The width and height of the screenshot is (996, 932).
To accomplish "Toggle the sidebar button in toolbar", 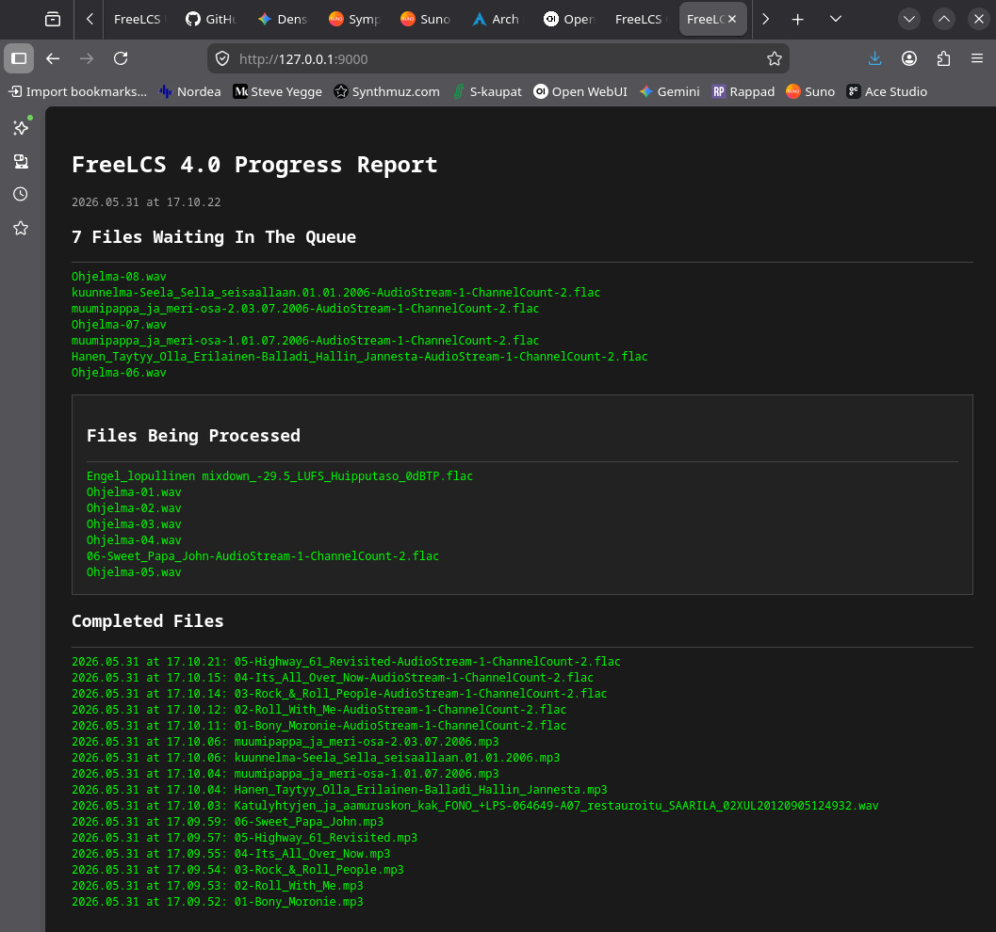I will [19, 59].
